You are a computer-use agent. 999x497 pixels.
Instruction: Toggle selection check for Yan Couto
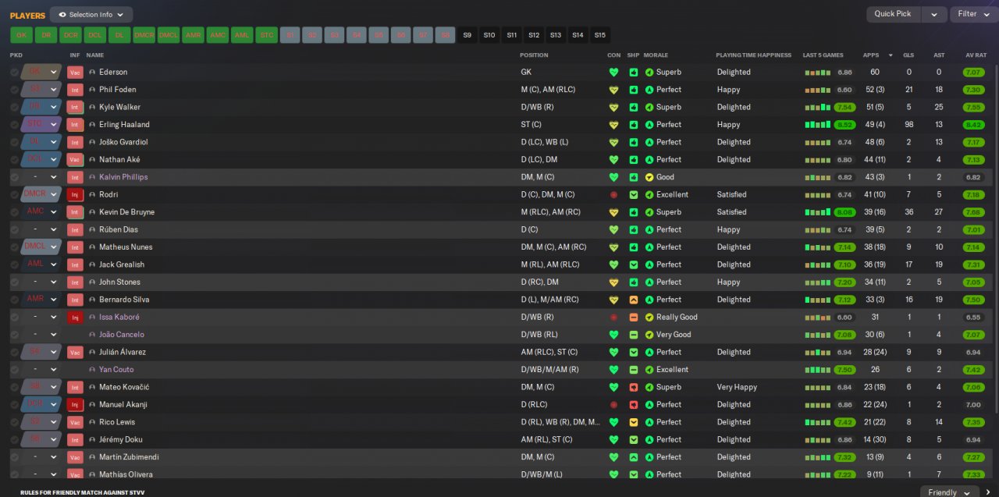(14, 370)
